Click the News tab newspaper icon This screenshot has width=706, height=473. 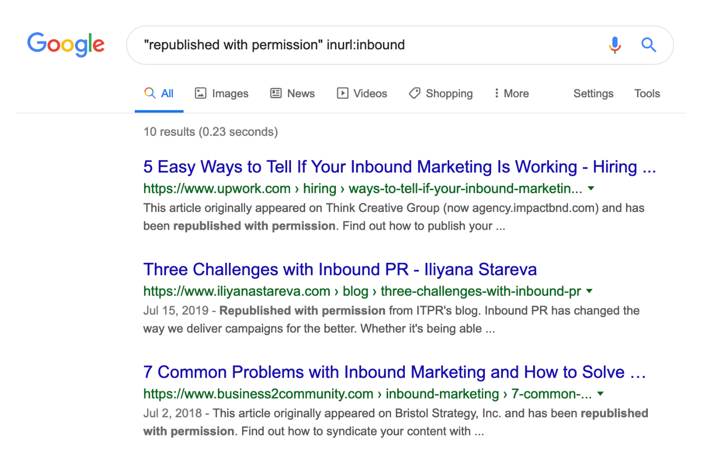click(x=276, y=93)
